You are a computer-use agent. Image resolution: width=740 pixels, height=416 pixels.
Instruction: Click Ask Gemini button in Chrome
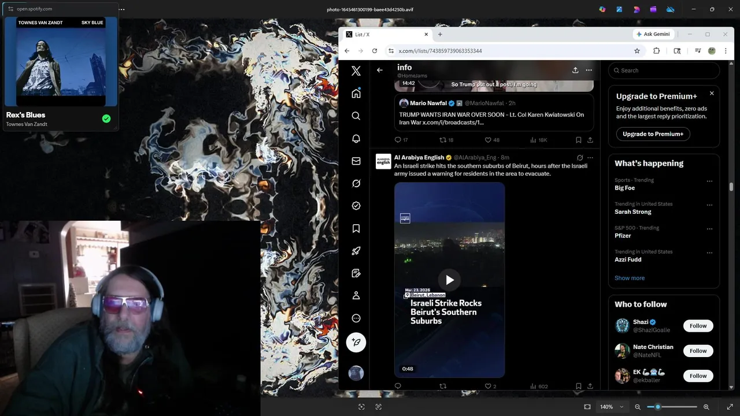[653, 34]
